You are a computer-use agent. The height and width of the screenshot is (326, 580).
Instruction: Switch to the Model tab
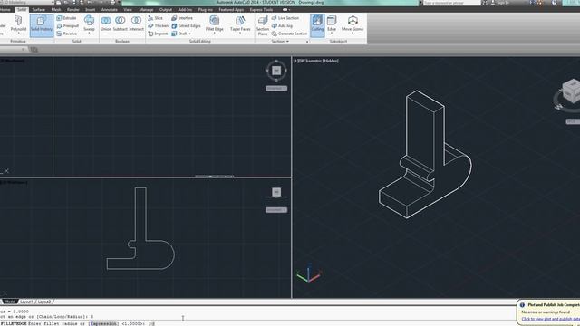(10, 302)
